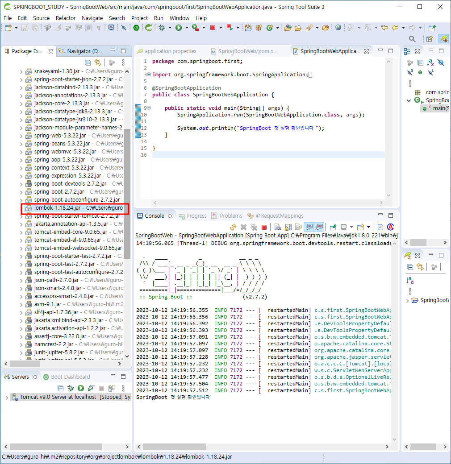Click Pin Console icon
Screen dimensions: 451x464
[x=333, y=227]
